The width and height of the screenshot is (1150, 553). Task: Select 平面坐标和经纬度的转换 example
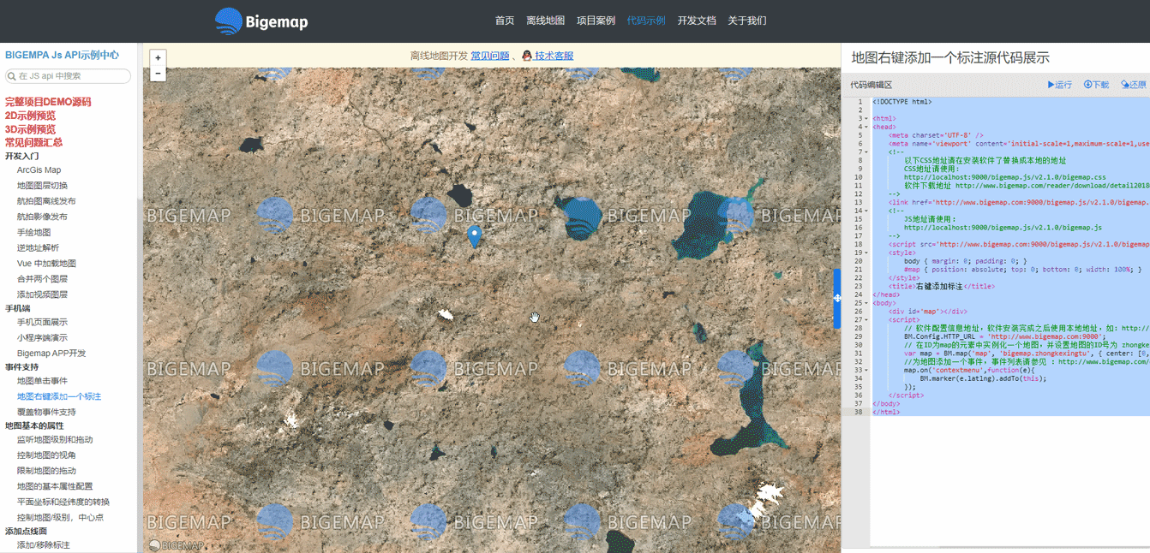[63, 502]
